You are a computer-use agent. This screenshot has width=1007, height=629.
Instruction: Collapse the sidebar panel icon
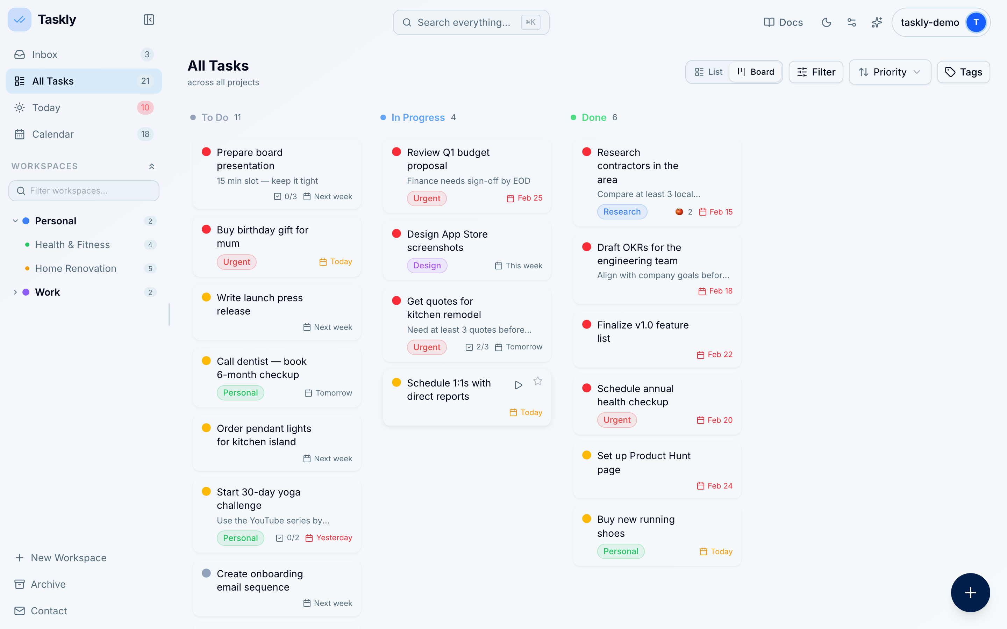(149, 20)
